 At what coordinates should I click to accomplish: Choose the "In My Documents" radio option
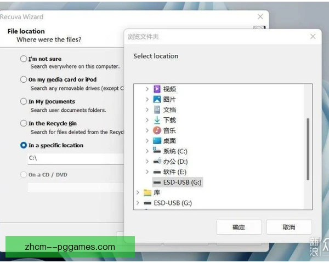point(24,101)
